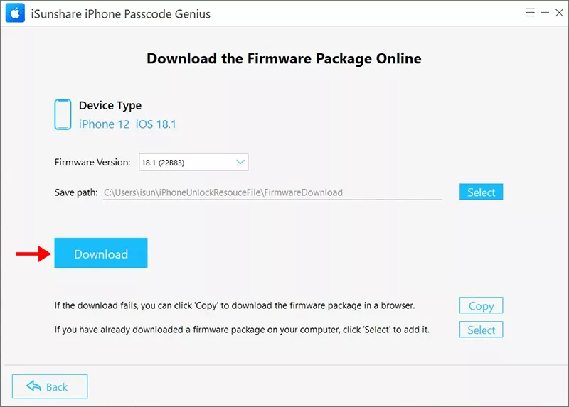The image size is (569, 407).
Task: Close the Passcode Genius window
Action: pyautogui.click(x=559, y=13)
